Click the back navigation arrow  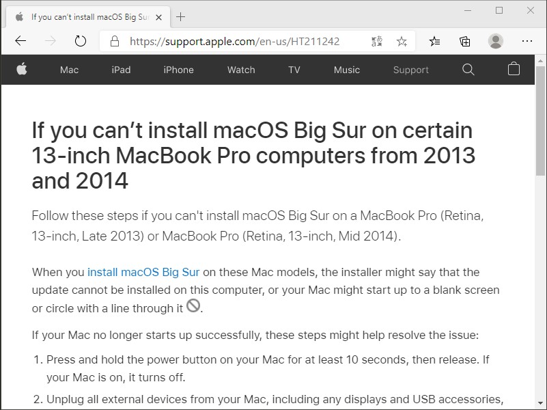point(20,41)
